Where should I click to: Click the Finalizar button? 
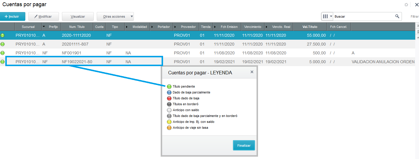tap(244, 145)
